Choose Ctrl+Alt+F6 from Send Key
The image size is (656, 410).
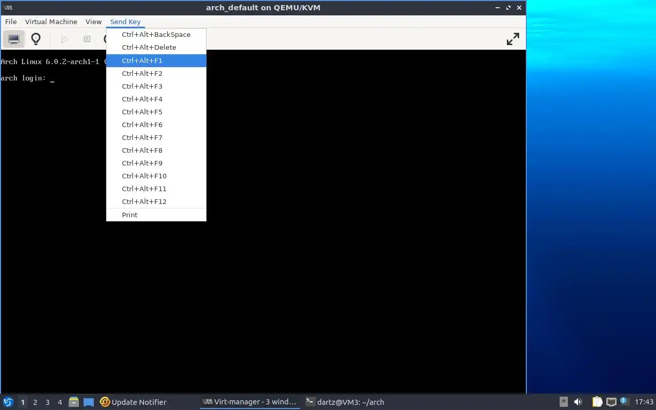(156, 125)
